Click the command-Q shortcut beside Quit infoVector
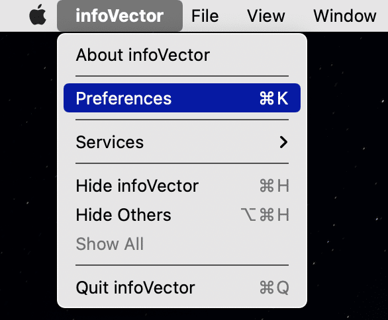Viewport: 388px width, 320px height. (x=274, y=288)
